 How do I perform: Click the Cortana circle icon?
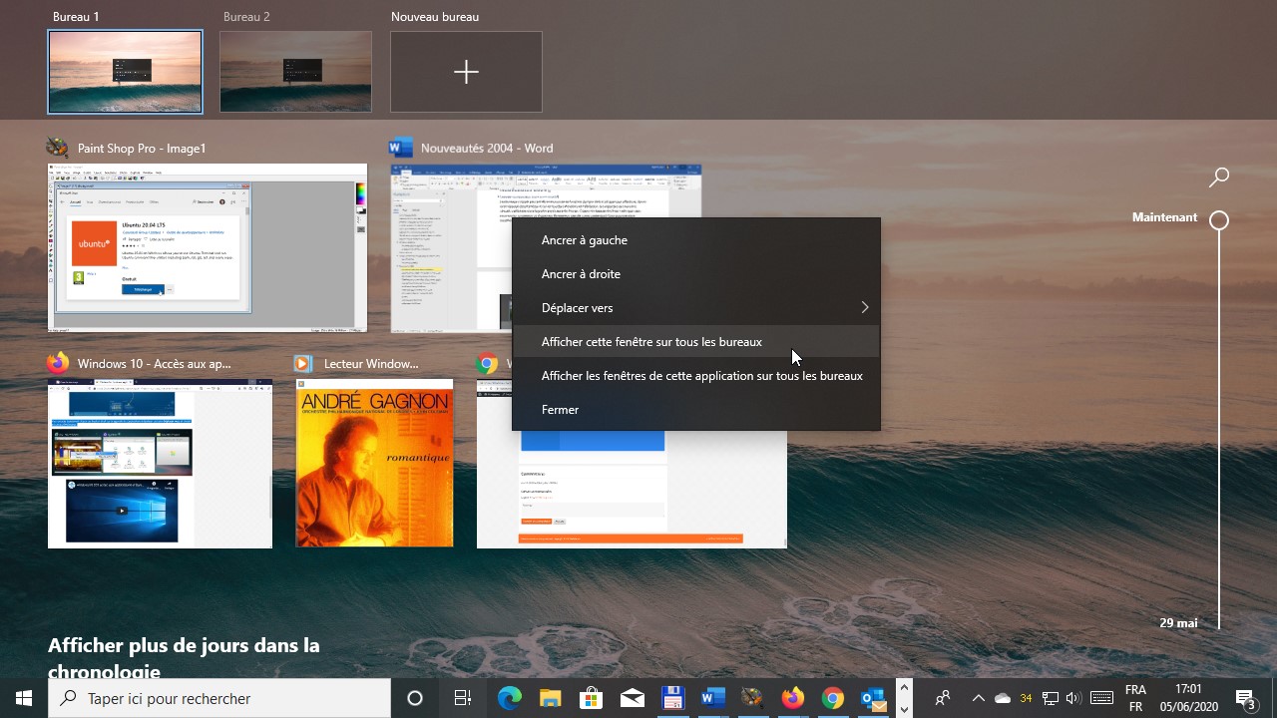pyautogui.click(x=415, y=698)
